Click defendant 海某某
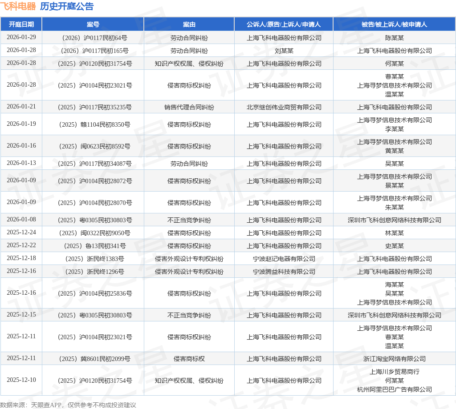This screenshot has height=409, width=456. point(395,285)
